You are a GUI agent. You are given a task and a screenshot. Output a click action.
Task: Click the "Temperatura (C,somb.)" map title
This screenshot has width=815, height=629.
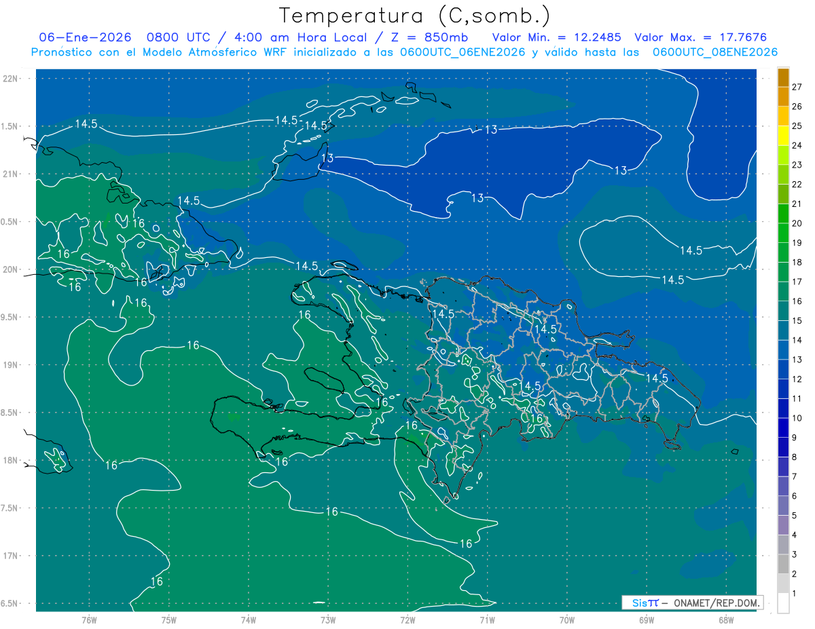[x=415, y=16]
